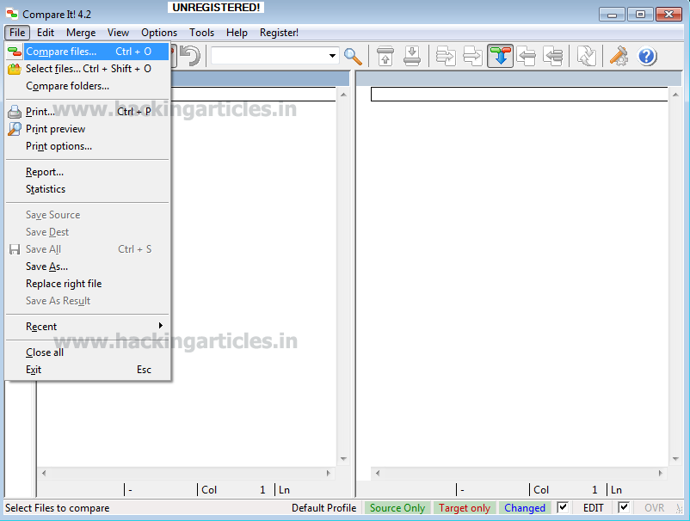Select Print... in the File menu

[88, 112]
